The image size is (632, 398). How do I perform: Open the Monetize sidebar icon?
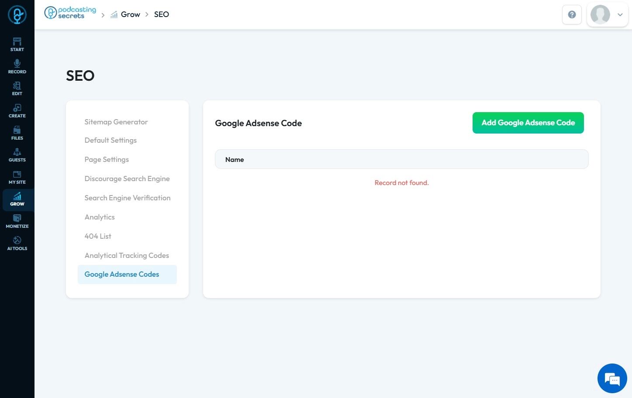17,221
